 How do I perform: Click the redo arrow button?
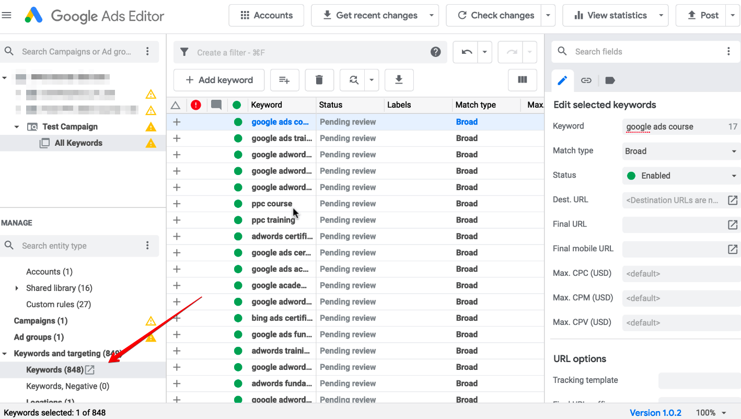pos(512,52)
